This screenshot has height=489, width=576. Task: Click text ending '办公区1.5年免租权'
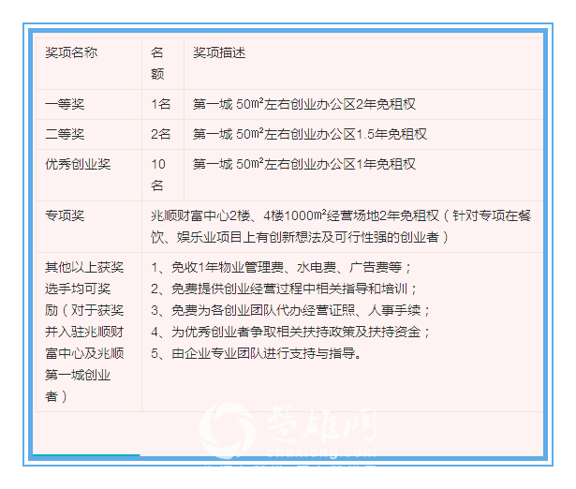coord(310,134)
